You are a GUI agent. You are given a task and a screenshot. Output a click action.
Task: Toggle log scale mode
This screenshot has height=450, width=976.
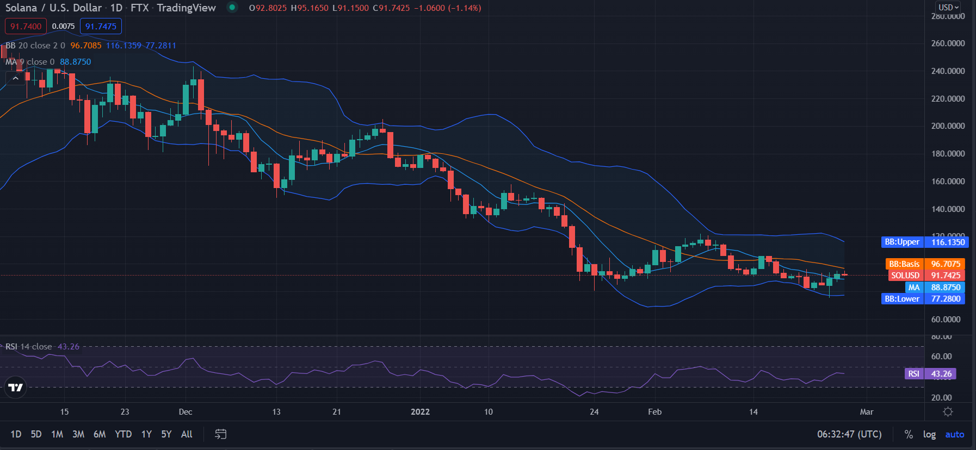(x=929, y=434)
